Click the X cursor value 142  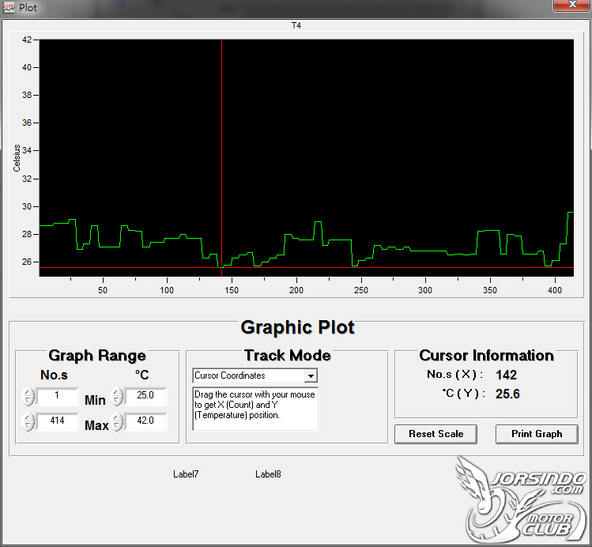(506, 375)
